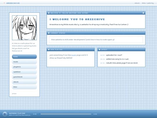Click 'pick a track from the music' player subtitle

(x=20, y=115)
